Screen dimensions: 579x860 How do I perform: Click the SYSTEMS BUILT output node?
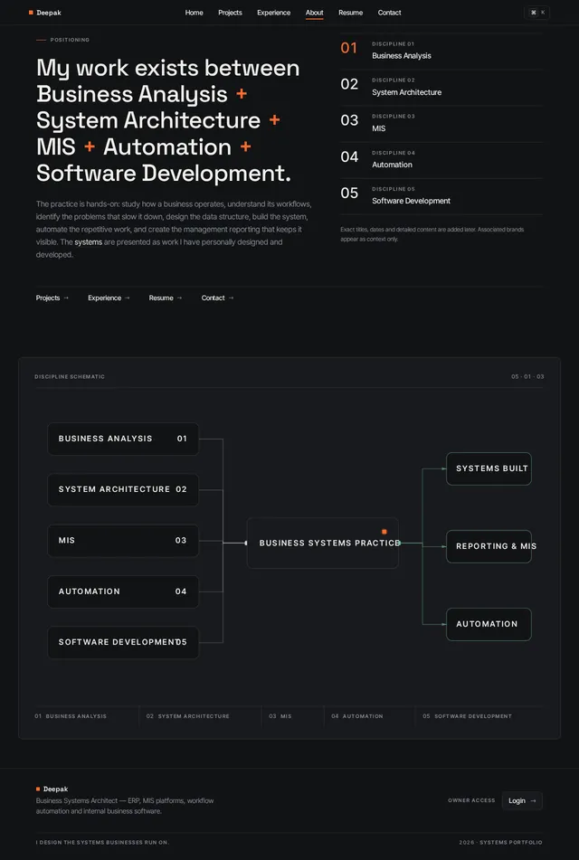tap(489, 469)
